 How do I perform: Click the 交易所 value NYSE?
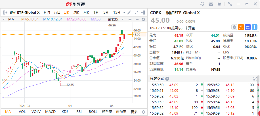point(215,69)
